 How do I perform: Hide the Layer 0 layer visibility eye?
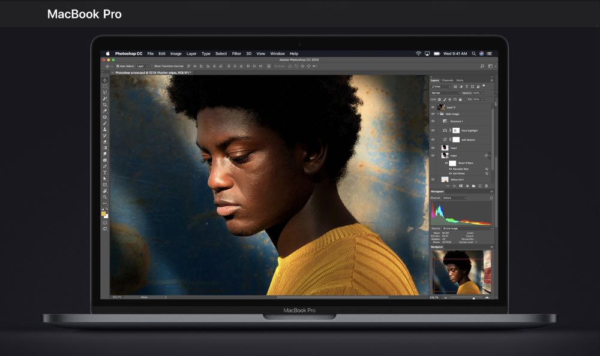click(433, 107)
